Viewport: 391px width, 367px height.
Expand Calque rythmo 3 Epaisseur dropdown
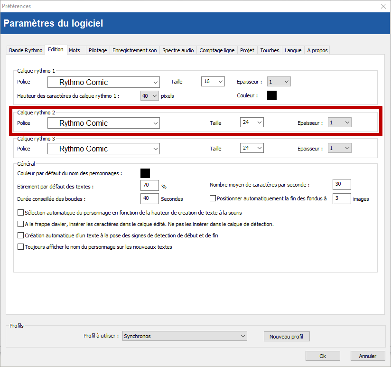pyautogui.click(x=340, y=148)
